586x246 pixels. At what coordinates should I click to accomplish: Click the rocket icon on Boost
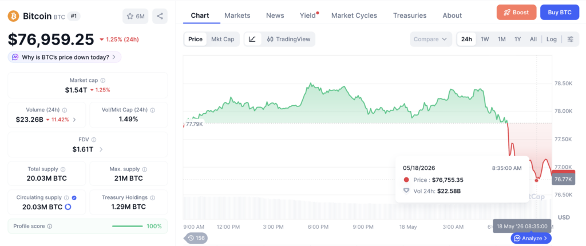tap(507, 13)
